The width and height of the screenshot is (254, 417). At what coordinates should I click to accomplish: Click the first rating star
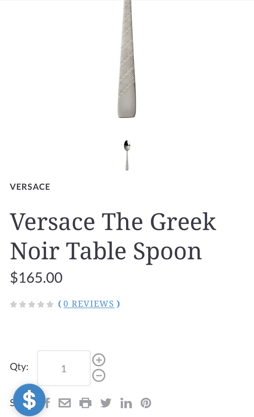click(x=13, y=304)
